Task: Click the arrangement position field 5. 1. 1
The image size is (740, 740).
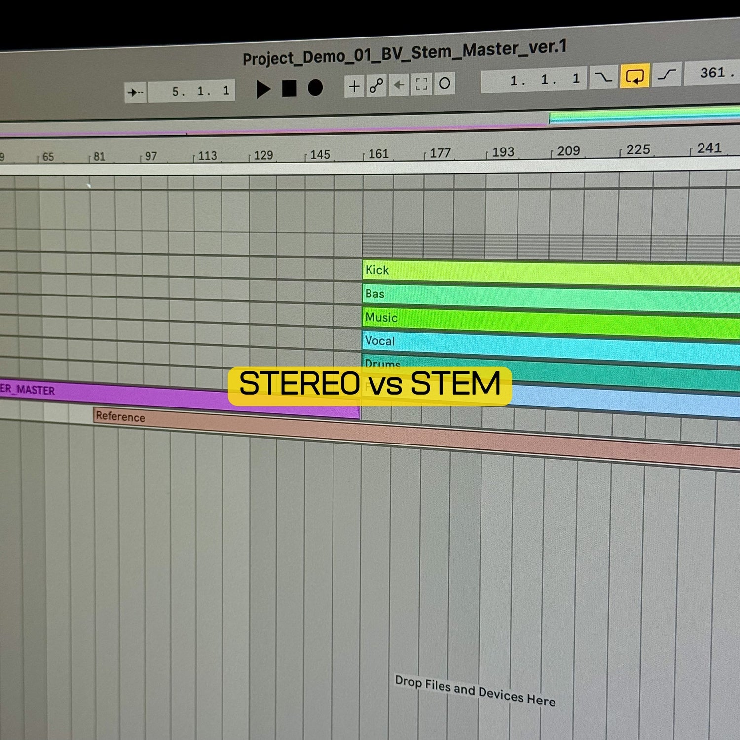Action: click(192, 91)
